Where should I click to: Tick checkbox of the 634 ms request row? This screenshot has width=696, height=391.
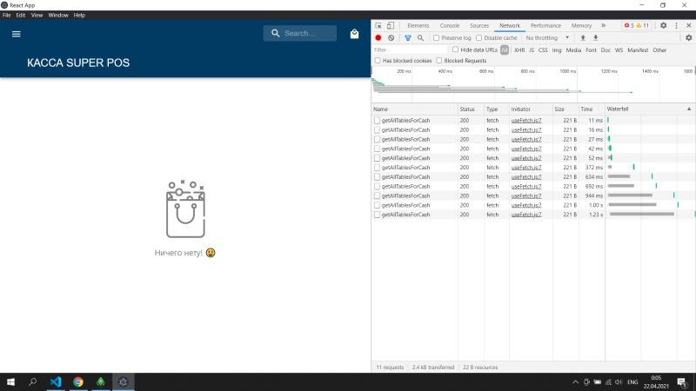[377, 177]
